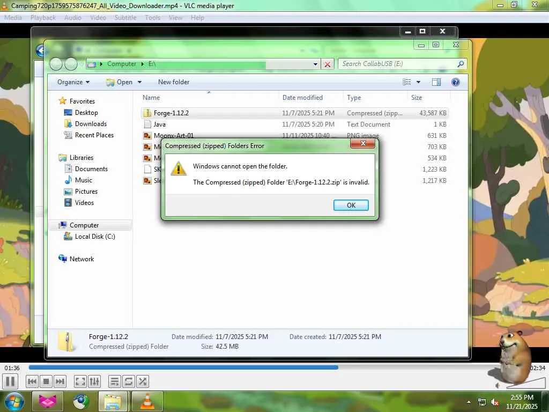
Task: Toggle VLC loop mode
Action: [x=129, y=381]
